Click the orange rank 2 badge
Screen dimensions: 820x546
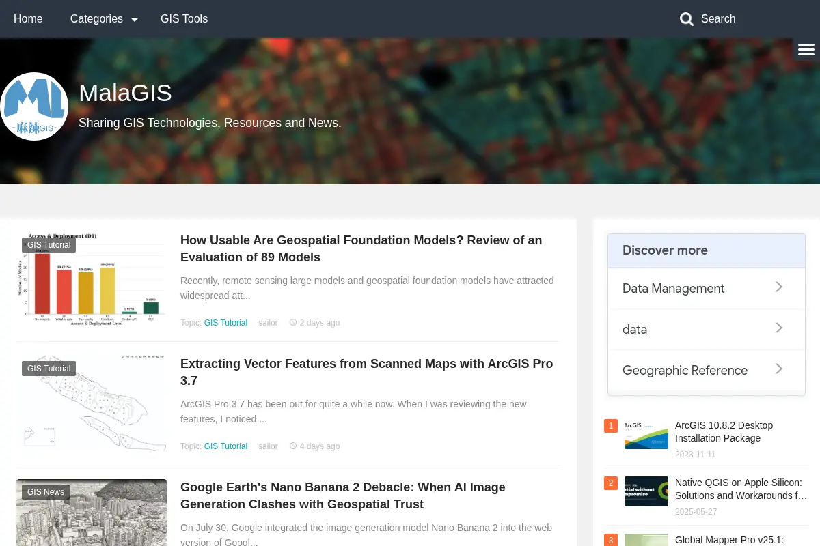pyautogui.click(x=611, y=483)
